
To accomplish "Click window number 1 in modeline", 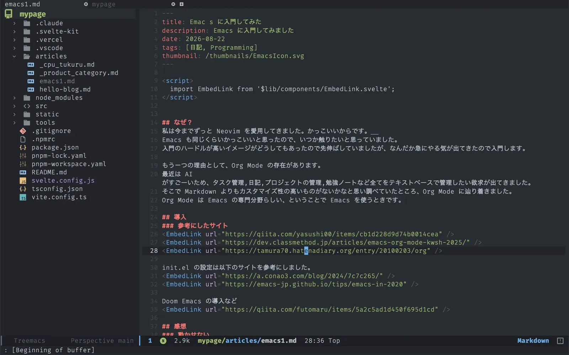I will (x=150, y=341).
